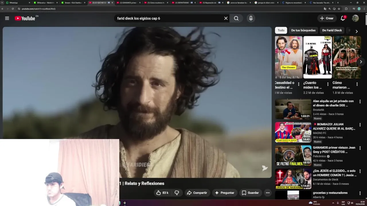Open options for Cómo murieron short
Image resolution: width=367 pixels, height=206 pixels.
(357, 84)
